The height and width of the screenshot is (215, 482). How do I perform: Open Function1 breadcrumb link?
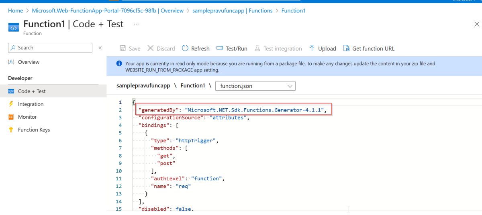click(294, 11)
